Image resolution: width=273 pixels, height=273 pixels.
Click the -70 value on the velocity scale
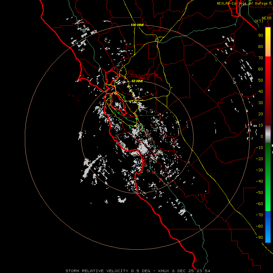pyautogui.click(x=259, y=215)
